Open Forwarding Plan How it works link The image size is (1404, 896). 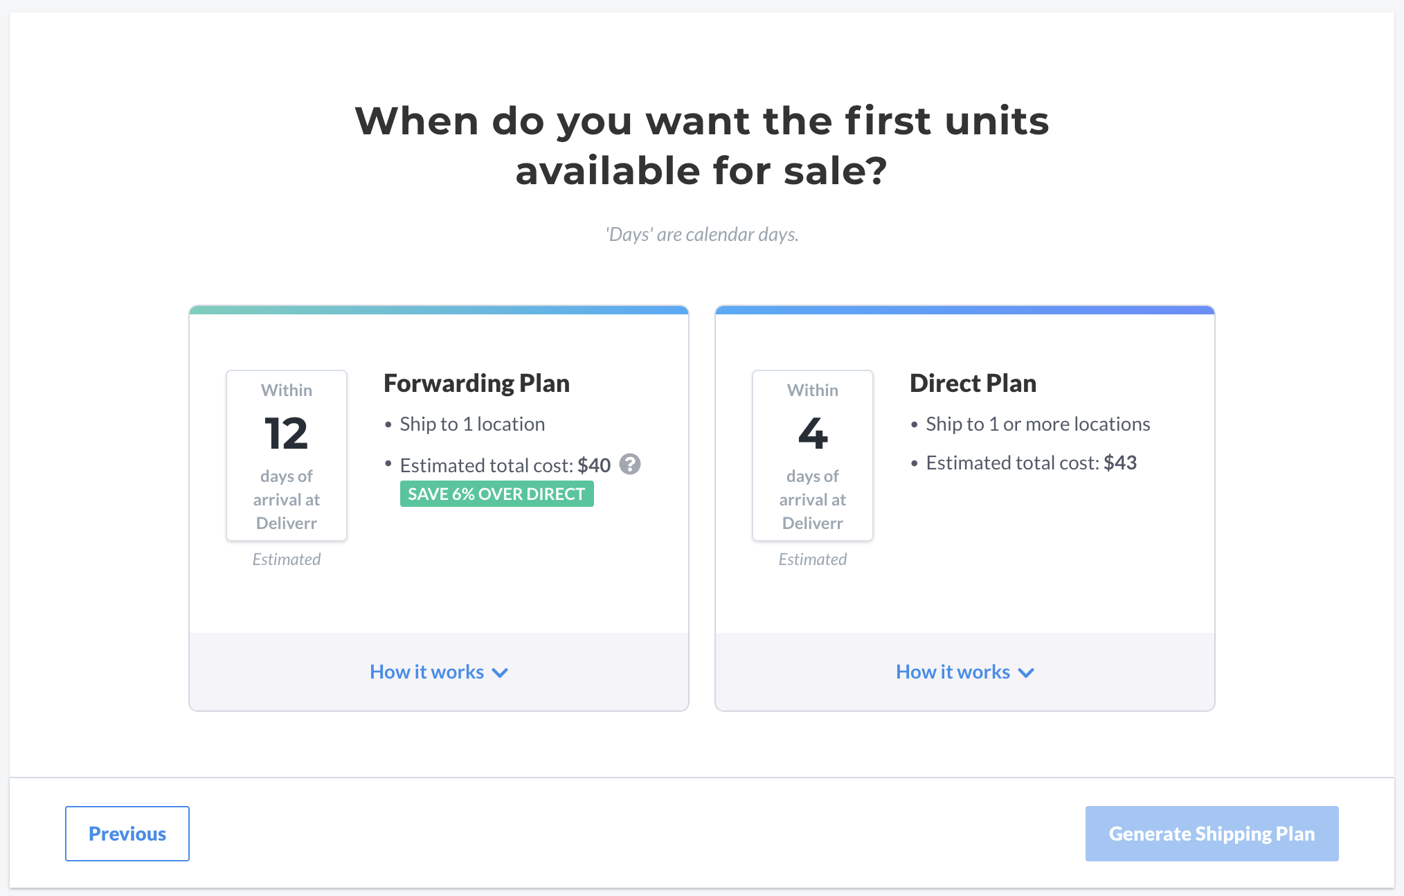click(x=426, y=672)
